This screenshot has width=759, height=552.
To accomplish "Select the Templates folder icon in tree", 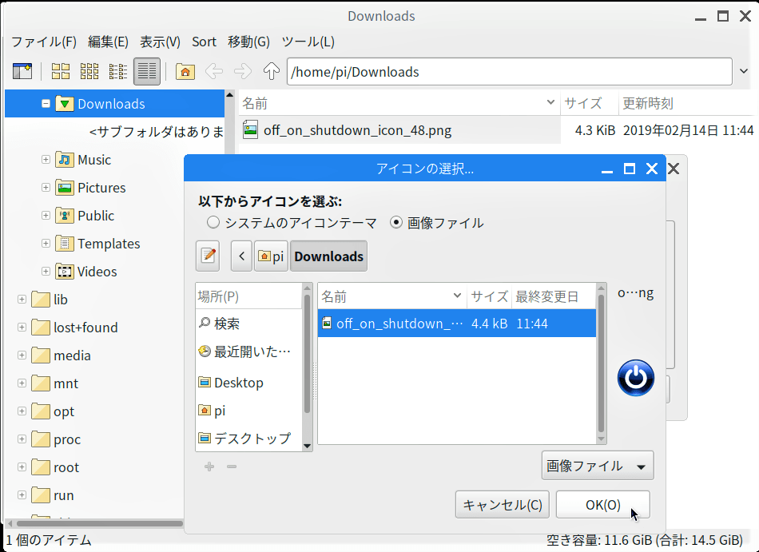I will [x=65, y=244].
